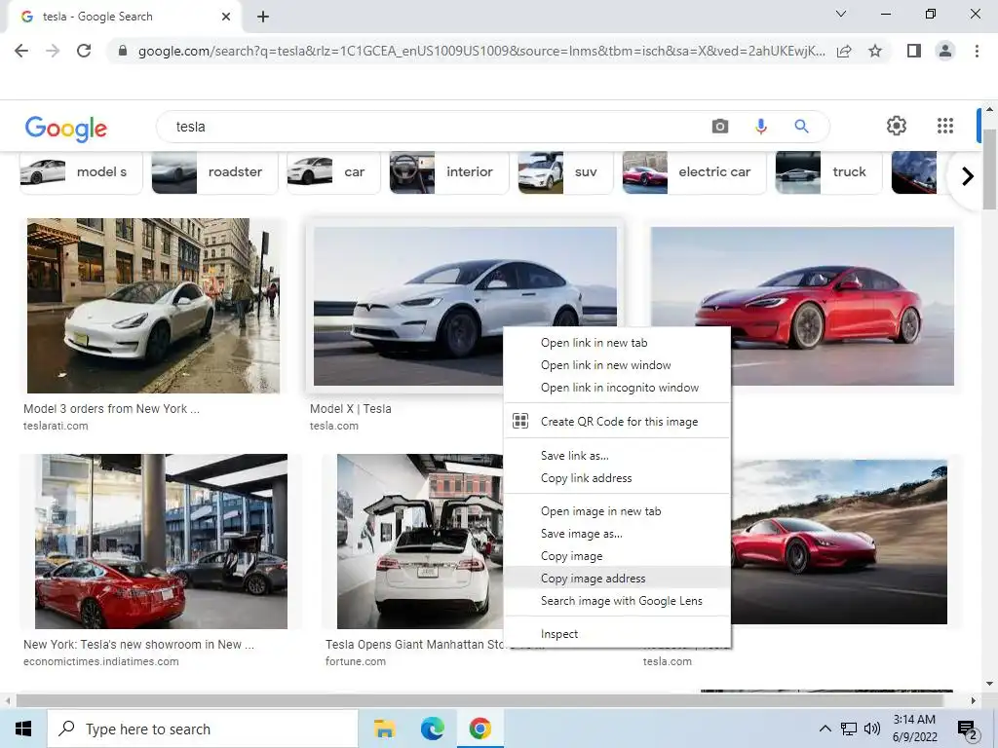
Task: Open the Model X | Tesla title link
Action: [x=351, y=409]
